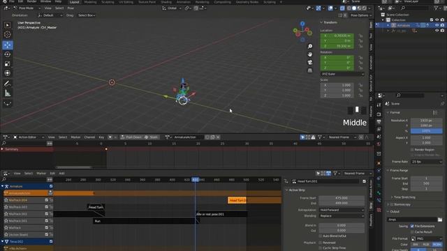The height and width of the screenshot is (251, 447).
Task: Choose the Select Box tool icon
Action: point(8,25)
